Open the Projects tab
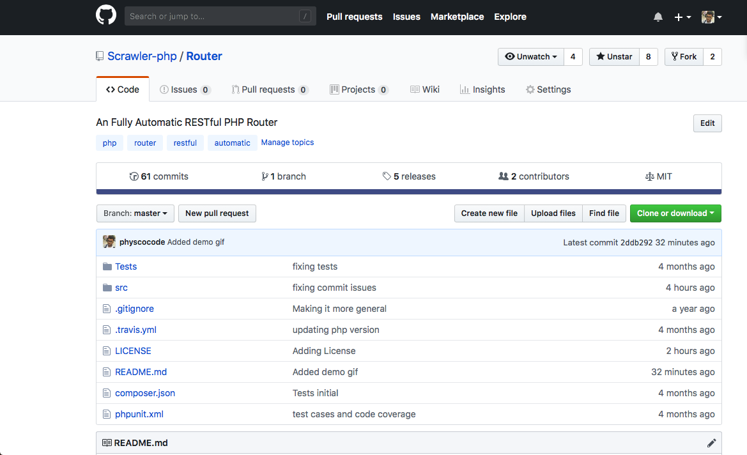Image resolution: width=747 pixels, height=455 pixels. pos(358,89)
